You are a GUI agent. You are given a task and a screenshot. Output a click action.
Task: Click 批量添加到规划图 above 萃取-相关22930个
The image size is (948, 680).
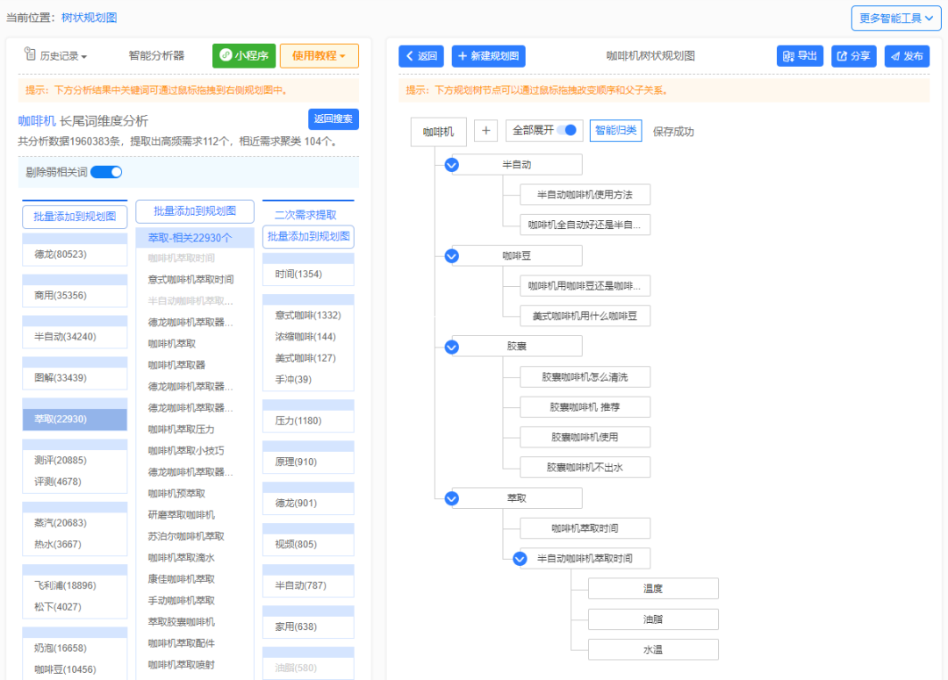pyautogui.click(x=195, y=211)
